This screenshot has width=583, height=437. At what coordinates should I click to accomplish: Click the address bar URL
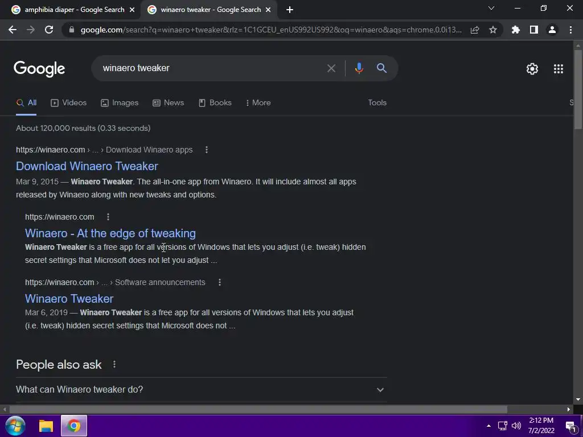[270, 30]
